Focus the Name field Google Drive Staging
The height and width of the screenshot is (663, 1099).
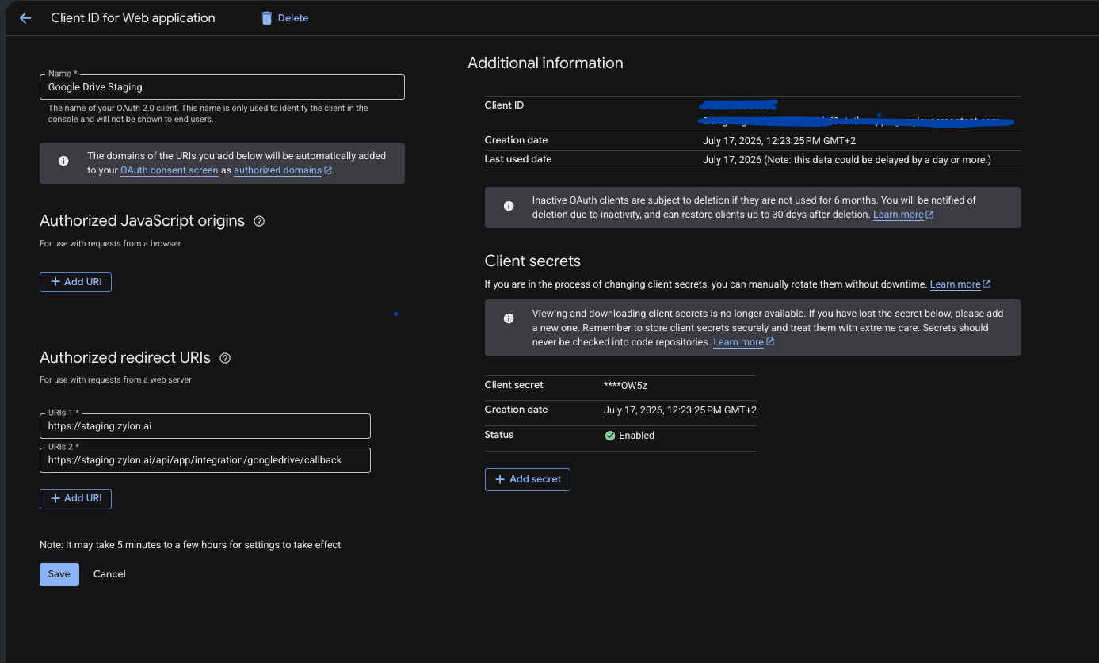click(x=222, y=87)
